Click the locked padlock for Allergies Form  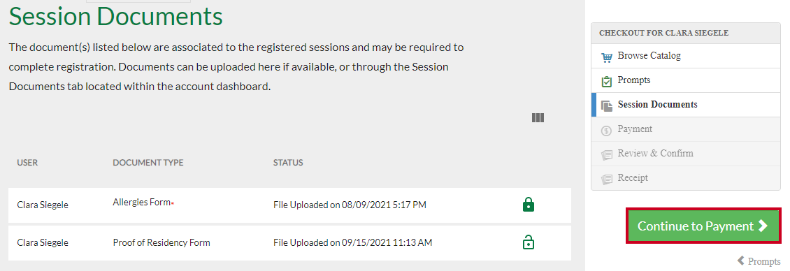click(528, 205)
